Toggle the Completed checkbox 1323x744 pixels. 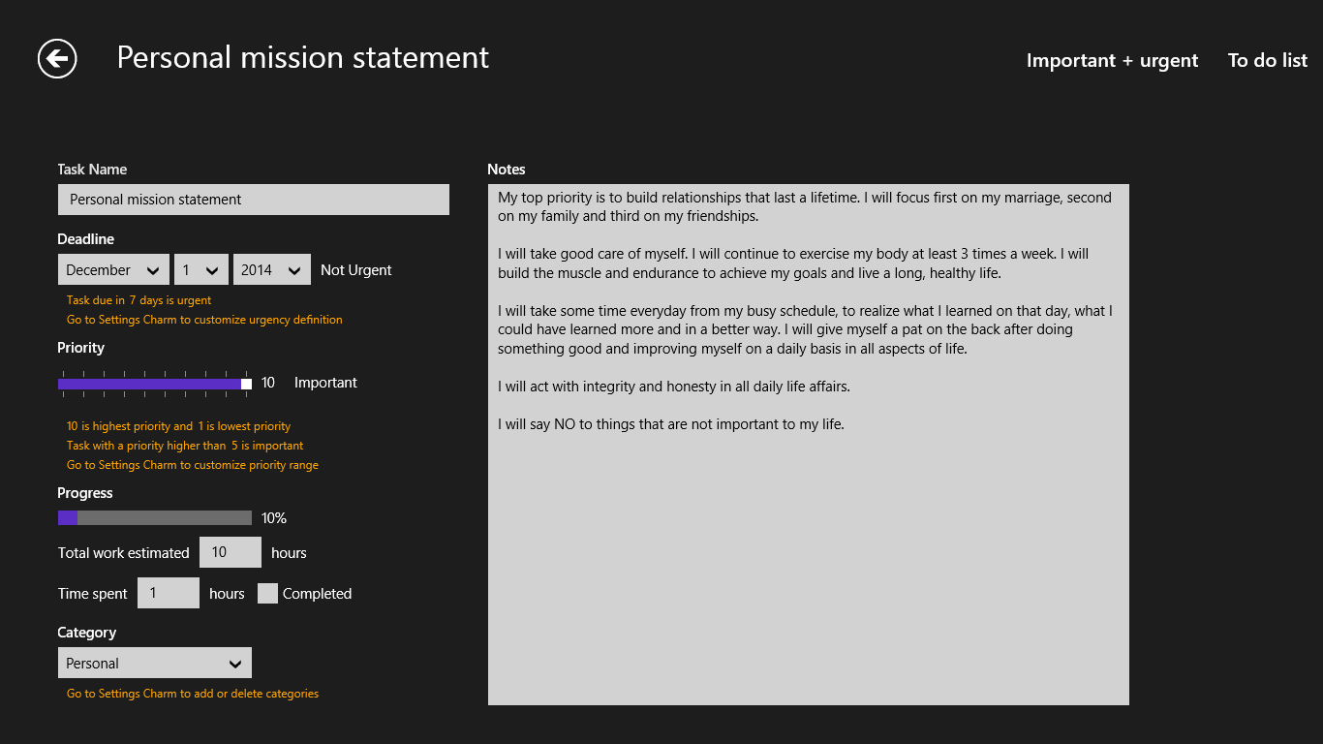point(267,594)
